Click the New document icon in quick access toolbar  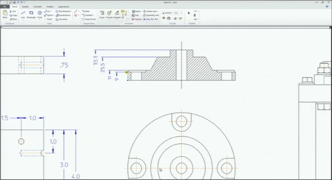coord(7,2)
